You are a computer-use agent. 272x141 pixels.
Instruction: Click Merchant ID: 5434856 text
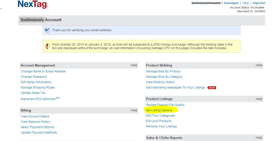point(251,11)
